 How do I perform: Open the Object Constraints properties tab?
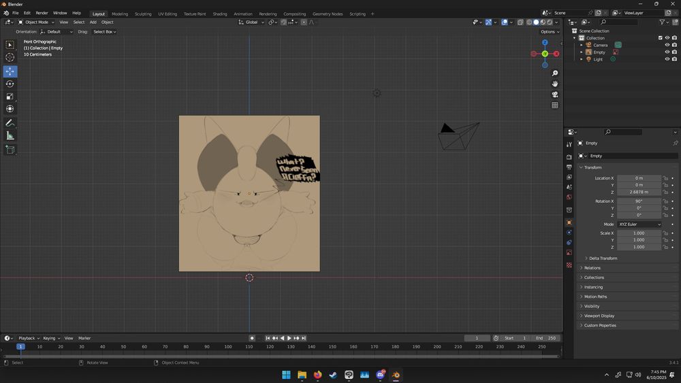coord(569,242)
